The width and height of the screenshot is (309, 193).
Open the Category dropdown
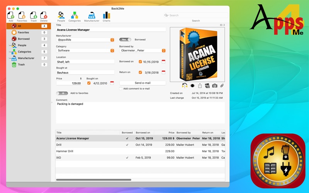[x=85, y=51]
